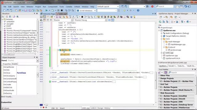Viewport: 197px width, 110px height.
Task: Click the New items blank page icon
Action: pyautogui.click(x=4, y=10)
